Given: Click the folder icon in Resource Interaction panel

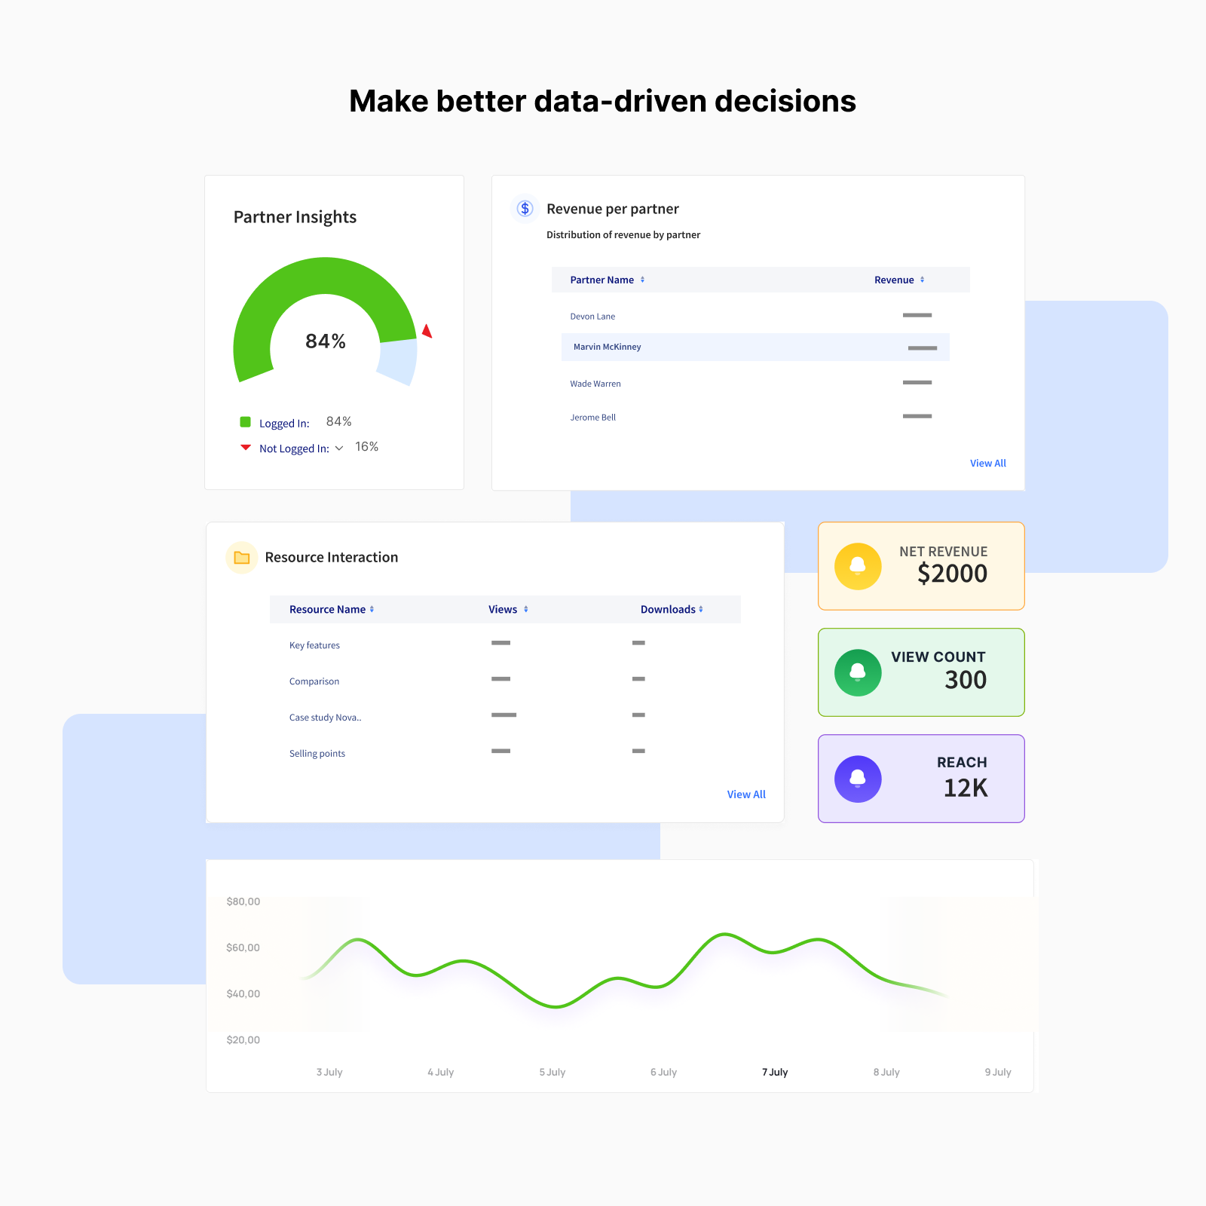Looking at the screenshot, I should 241,557.
